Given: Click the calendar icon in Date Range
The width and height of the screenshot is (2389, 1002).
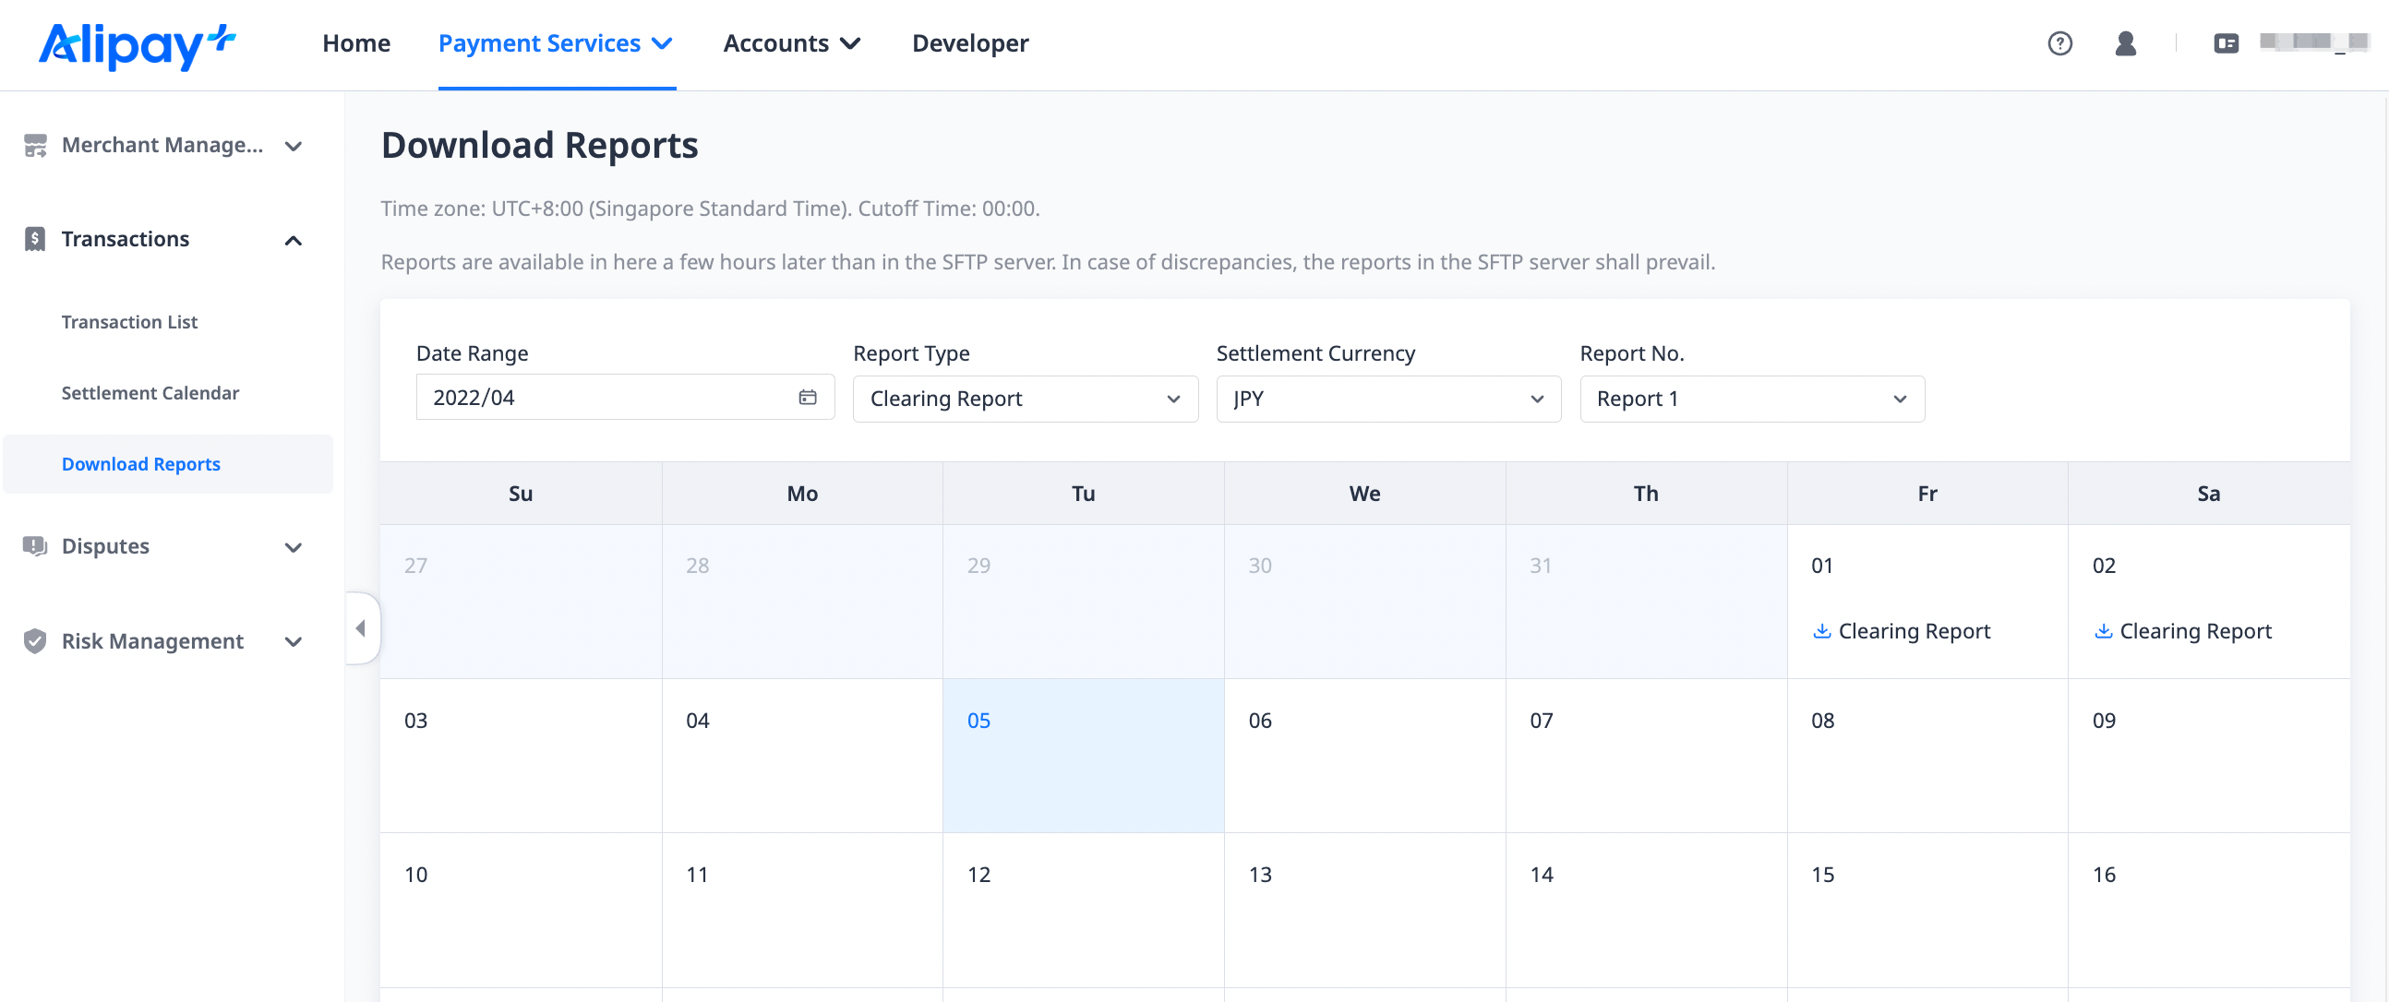Looking at the screenshot, I should click(x=807, y=398).
